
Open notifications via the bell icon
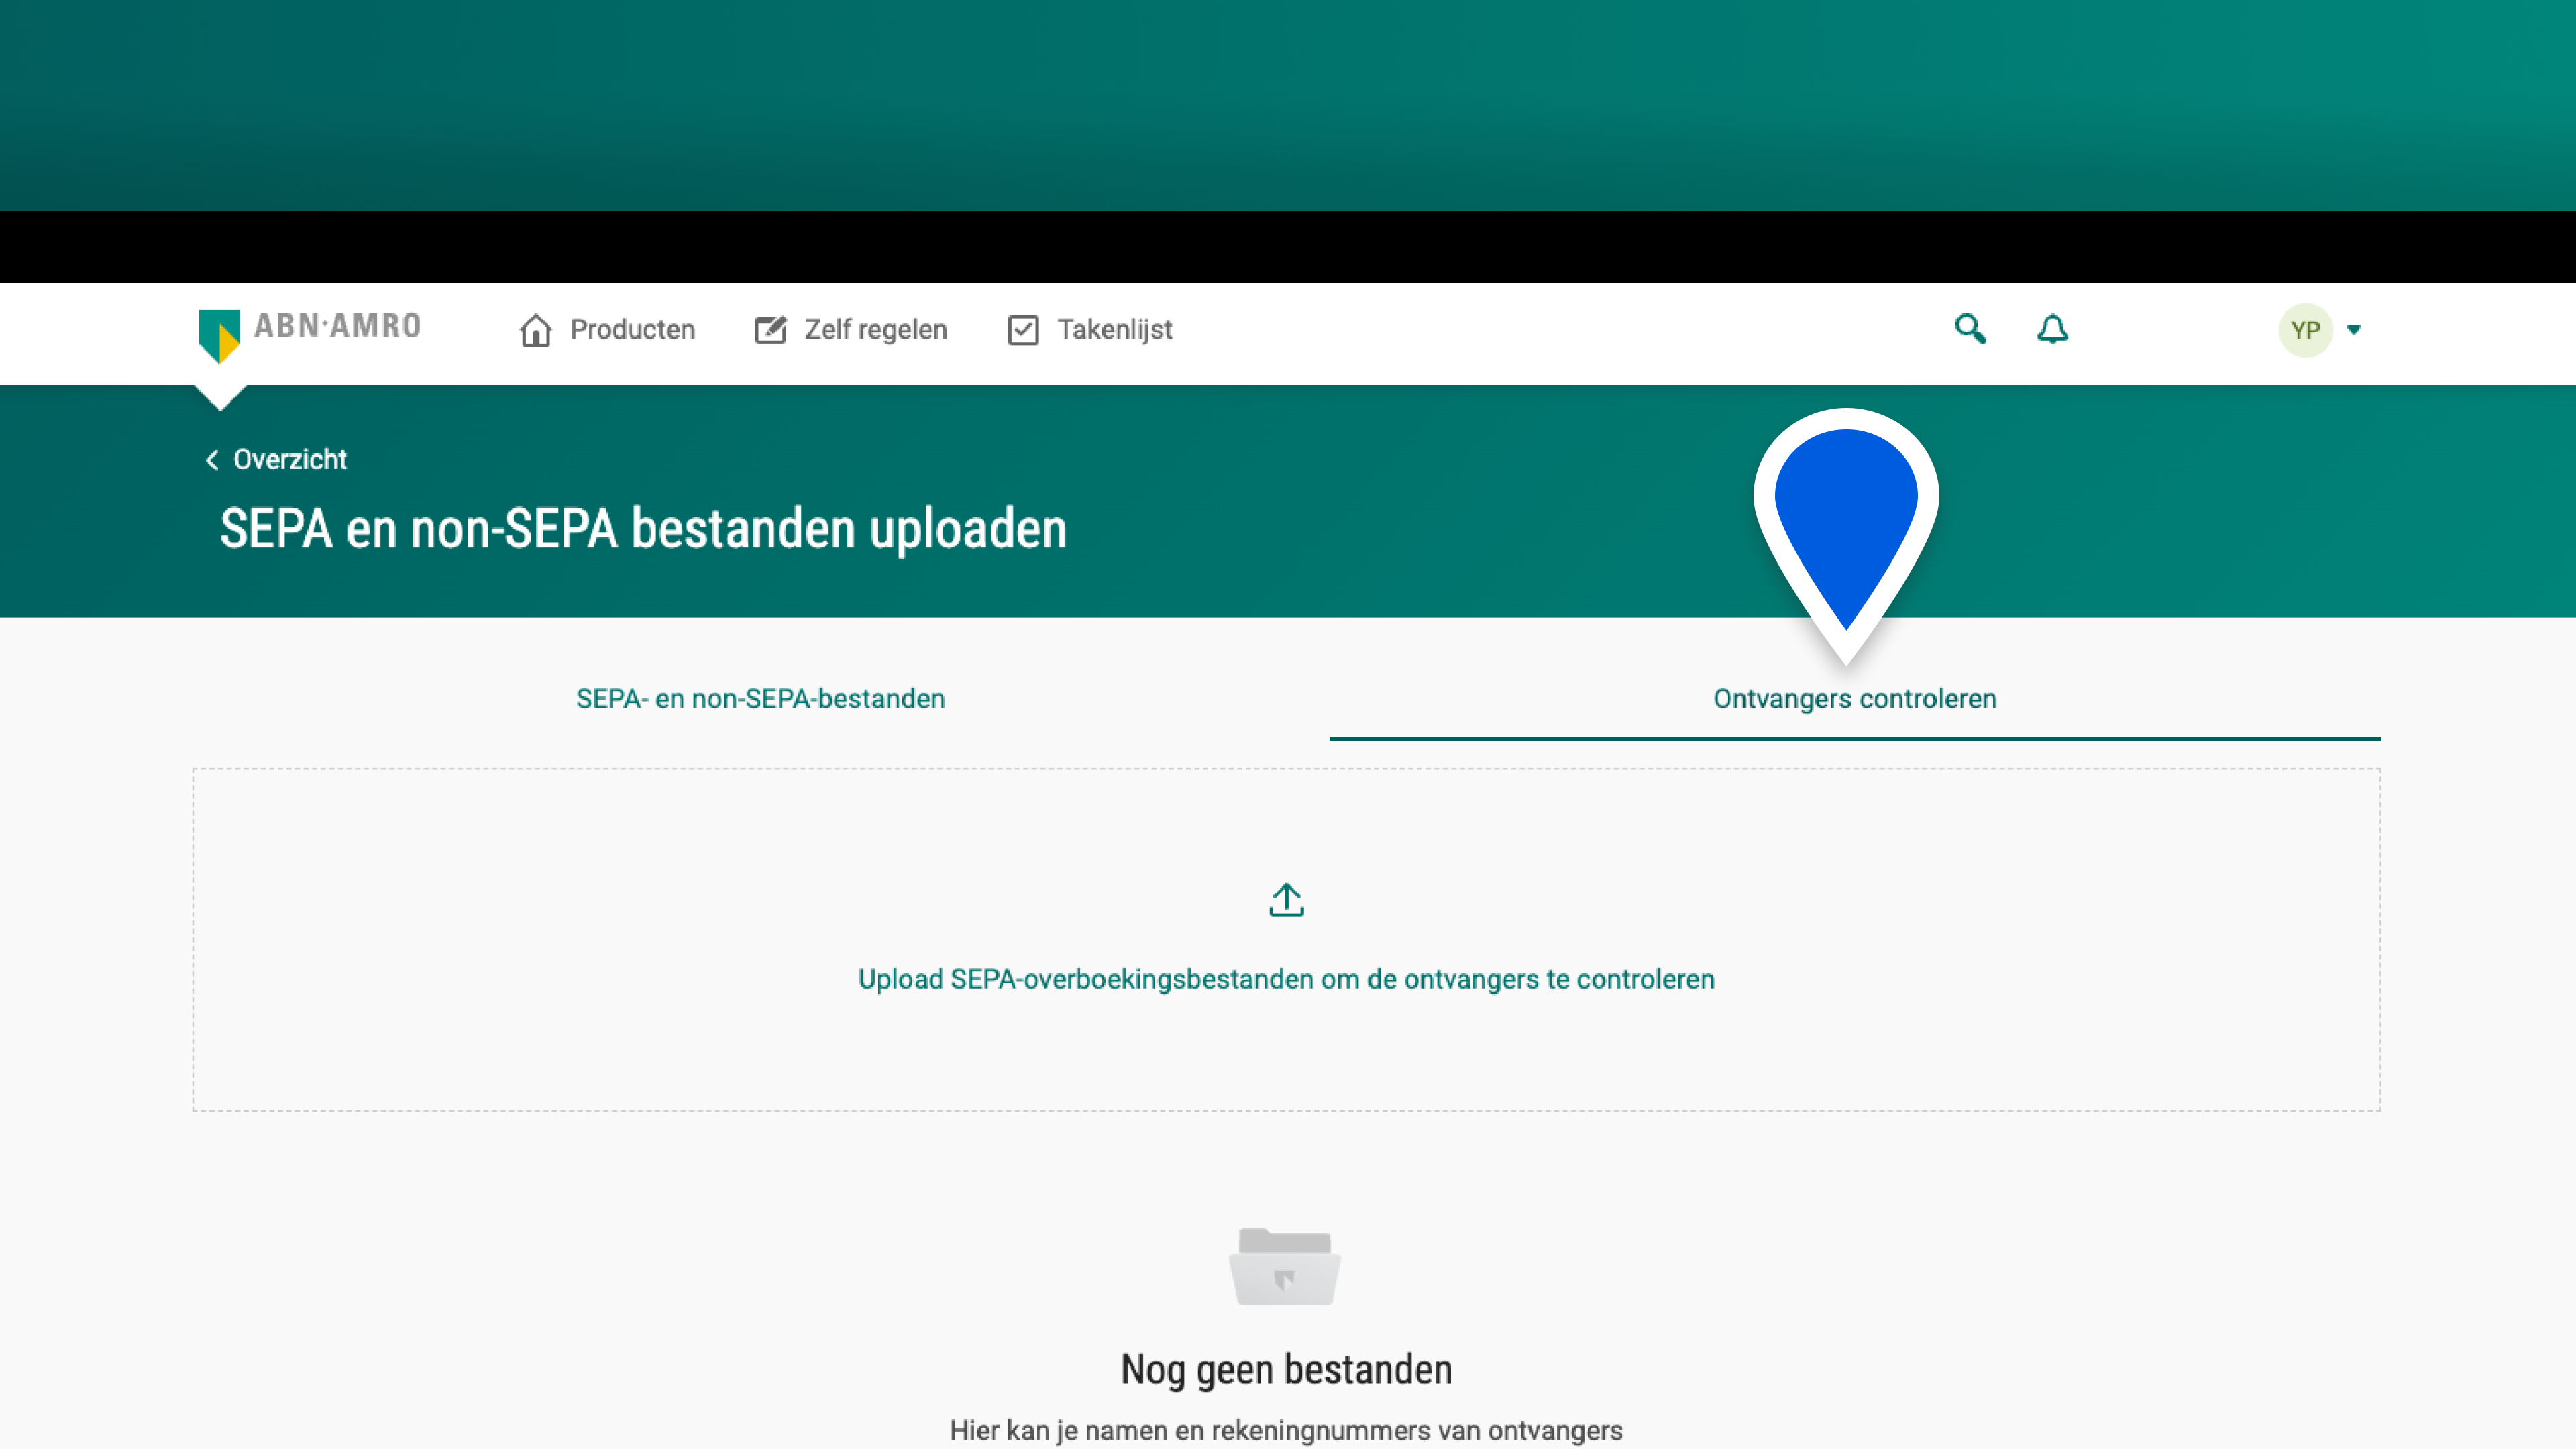(x=2052, y=329)
